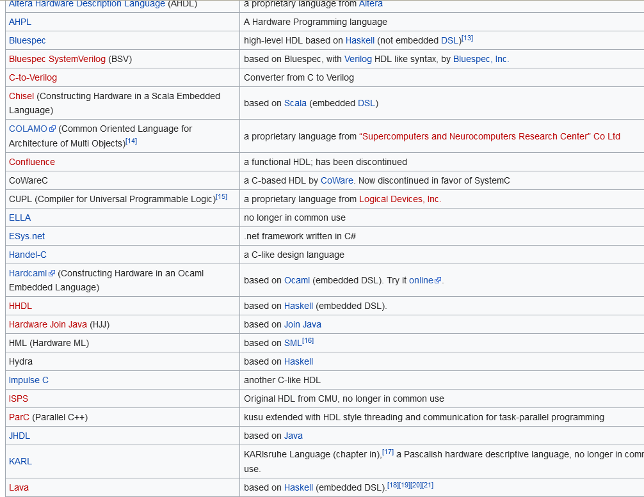Click 'Converter from C to Verilog' text

click(x=298, y=77)
